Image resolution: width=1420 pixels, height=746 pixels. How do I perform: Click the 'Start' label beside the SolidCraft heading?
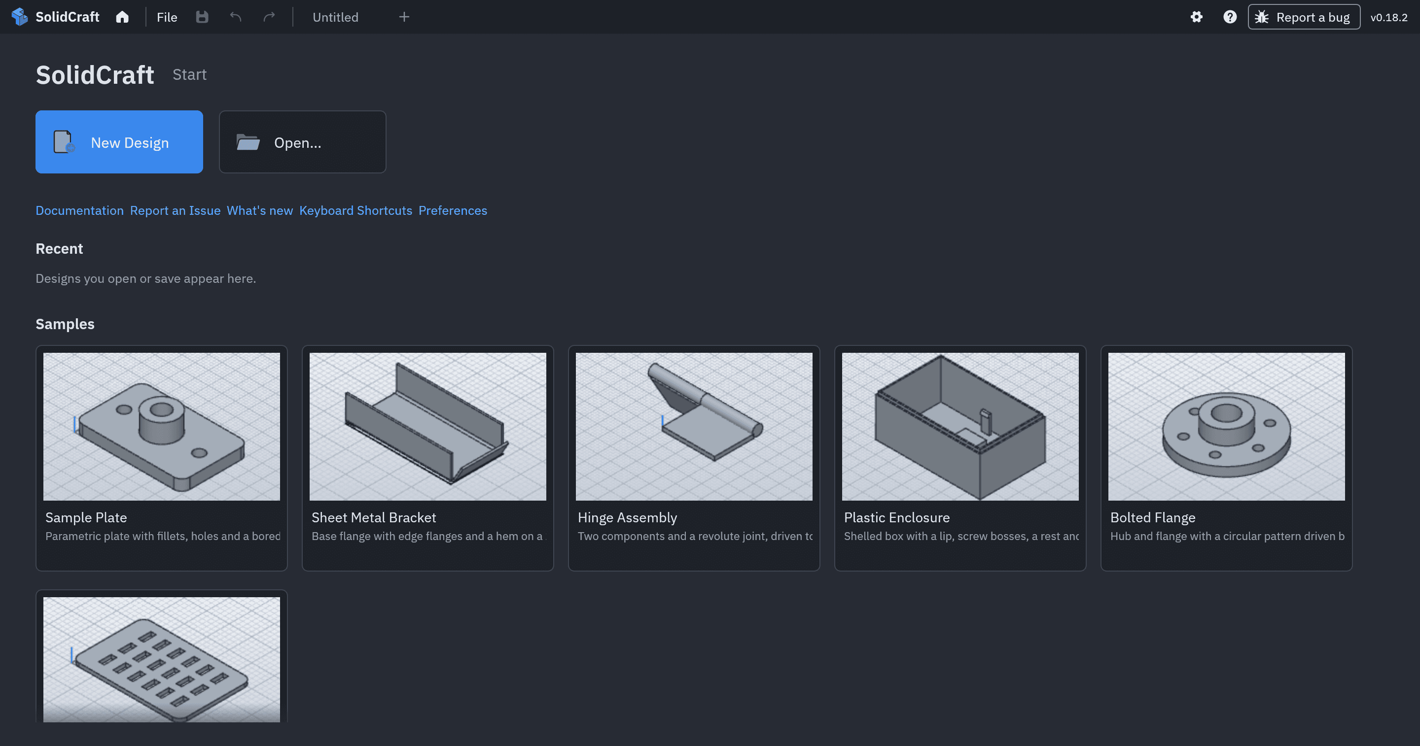tap(190, 74)
